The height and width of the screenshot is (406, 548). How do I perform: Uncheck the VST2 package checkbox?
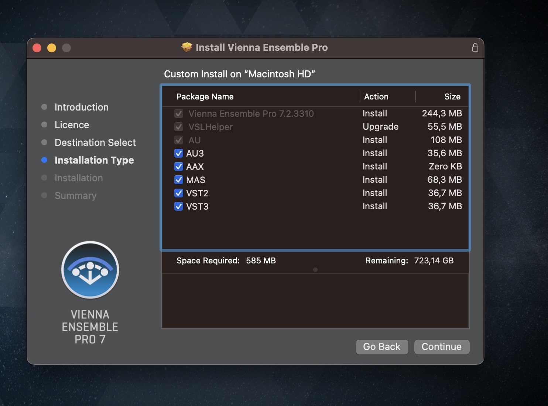point(179,193)
